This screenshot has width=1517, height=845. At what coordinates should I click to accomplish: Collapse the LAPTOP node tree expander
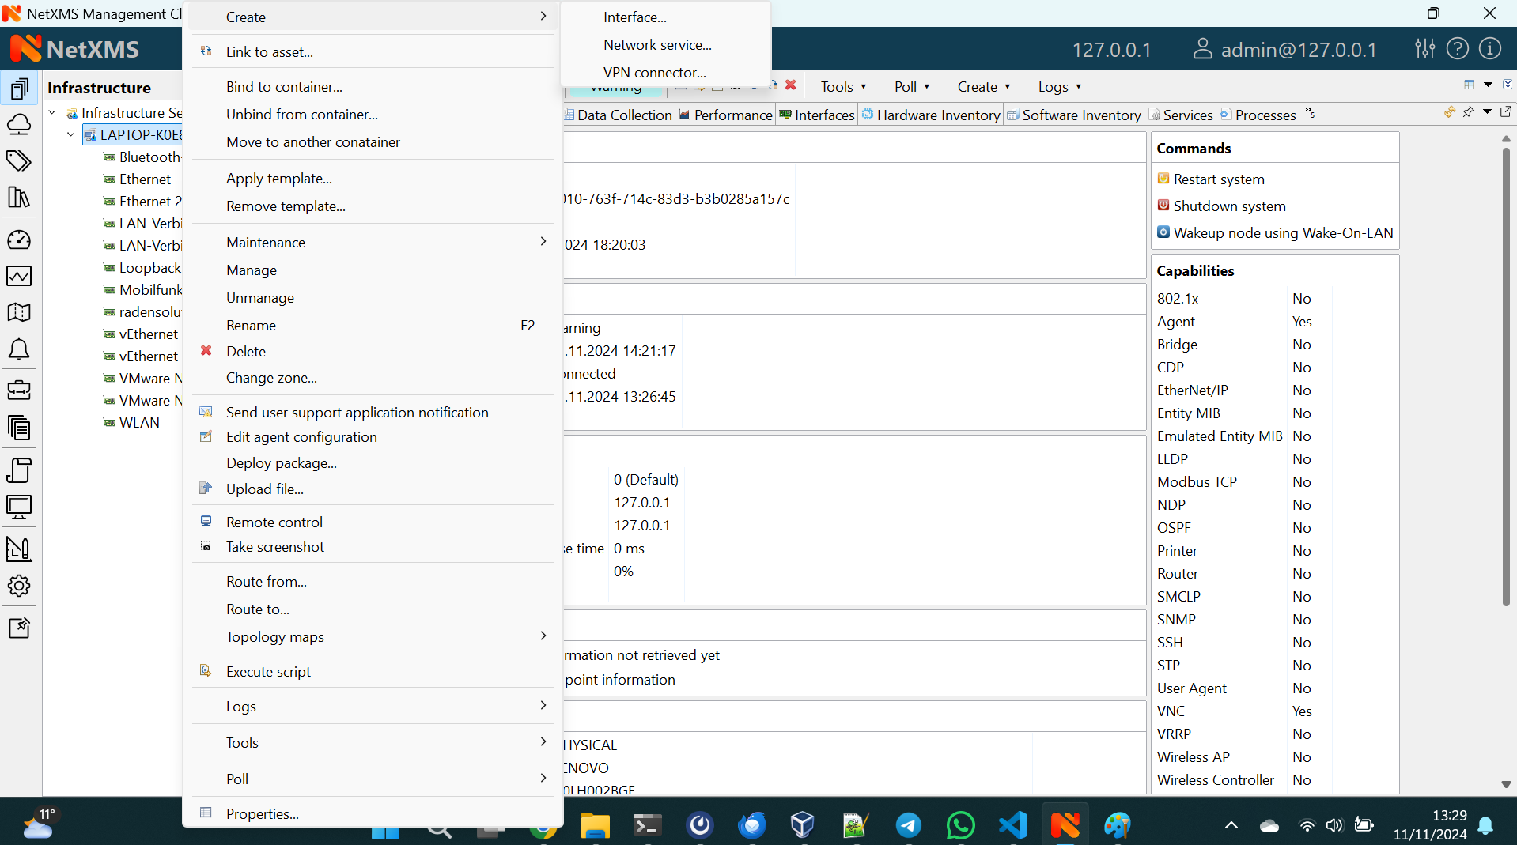71,135
